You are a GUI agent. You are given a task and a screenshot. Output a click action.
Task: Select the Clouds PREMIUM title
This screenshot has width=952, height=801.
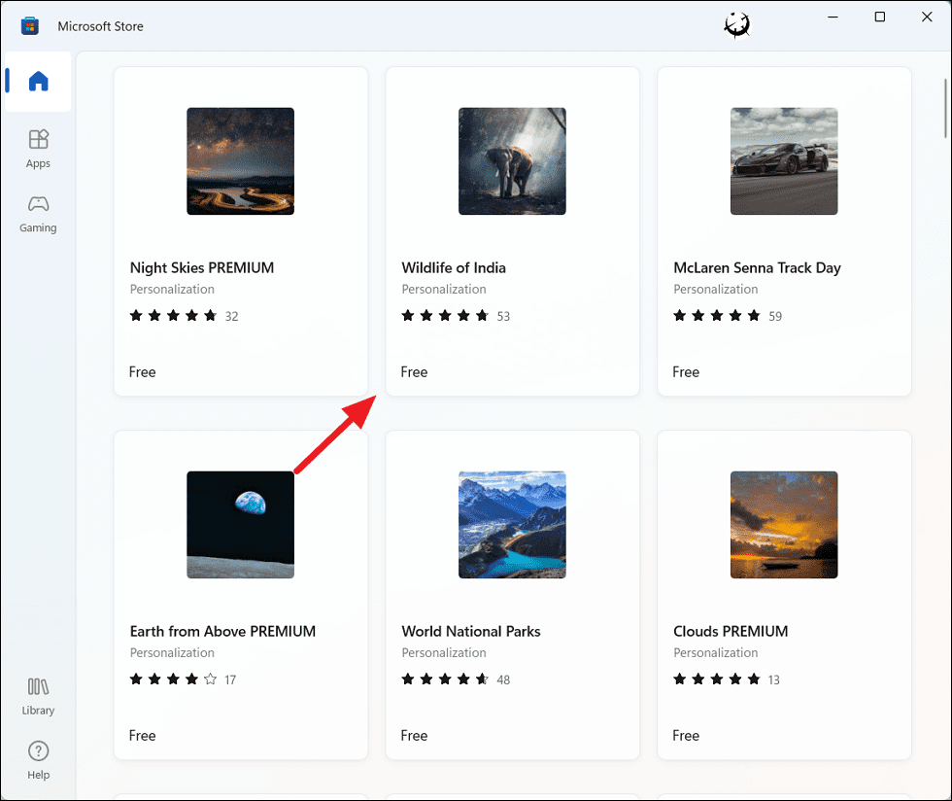pos(731,632)
